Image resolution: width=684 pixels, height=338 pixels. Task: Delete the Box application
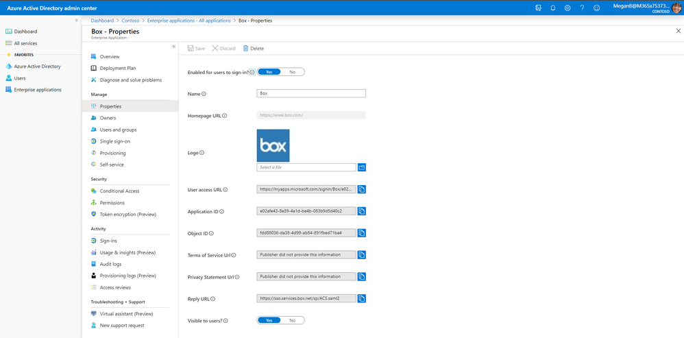[254, 49]
